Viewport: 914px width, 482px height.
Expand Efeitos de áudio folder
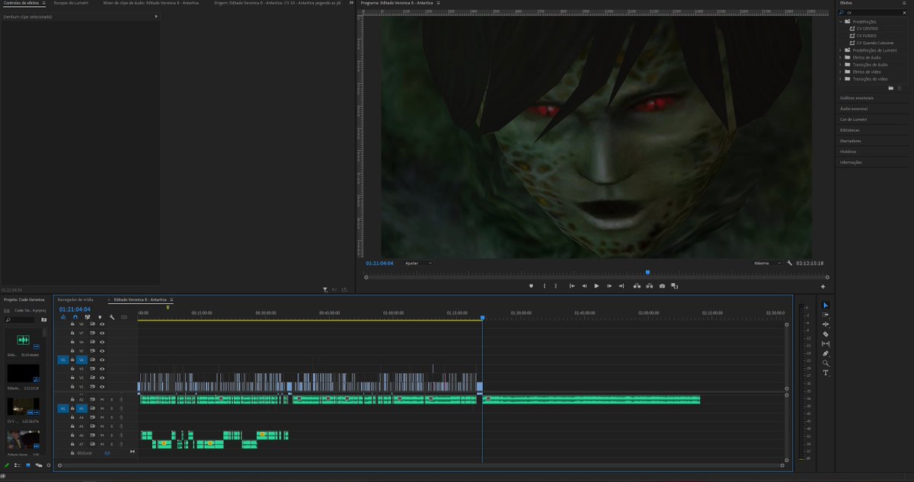pos(841,57)
